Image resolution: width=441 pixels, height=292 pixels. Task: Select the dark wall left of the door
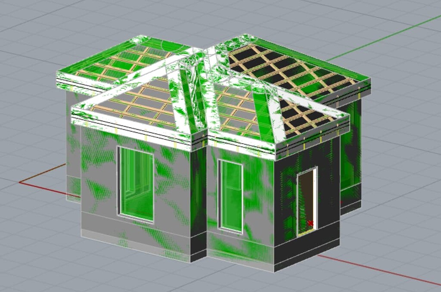286,202
